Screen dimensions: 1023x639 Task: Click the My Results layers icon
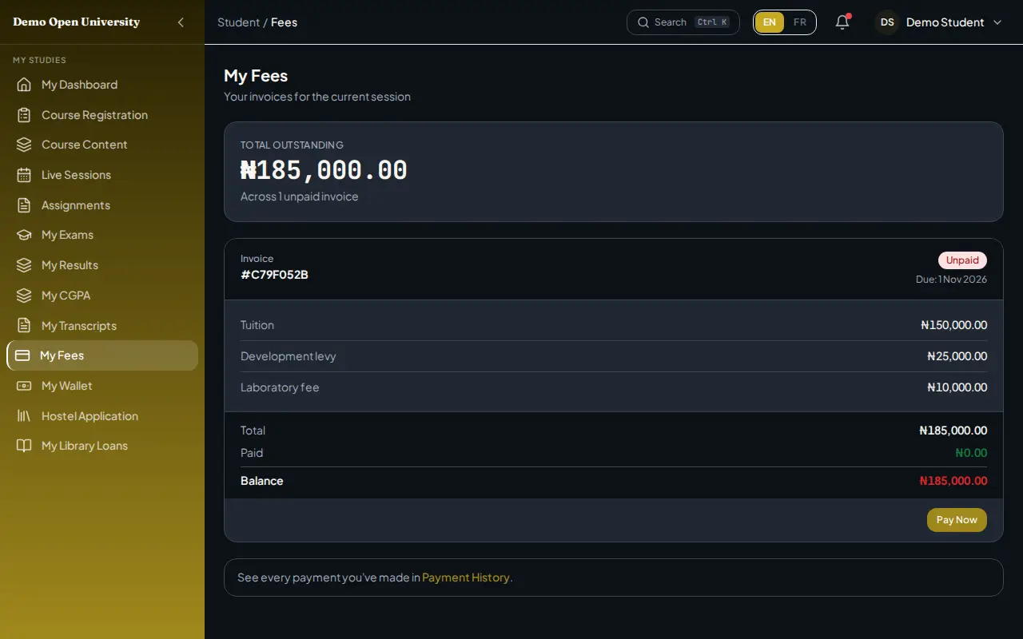(24, 265)
